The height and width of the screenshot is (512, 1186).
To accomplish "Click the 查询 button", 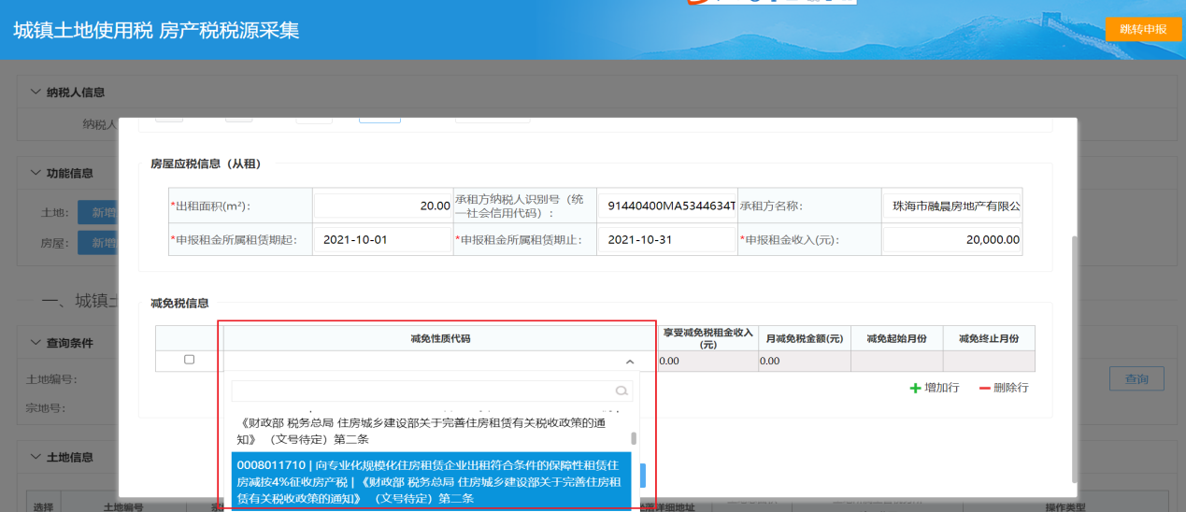I will click(1136, 378).
